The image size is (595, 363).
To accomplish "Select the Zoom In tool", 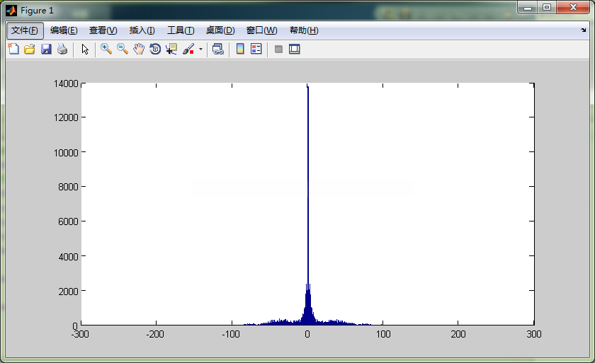I will tap(106, 49).
